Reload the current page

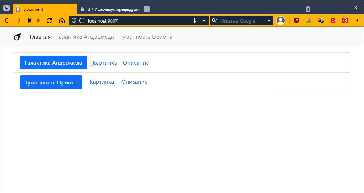point(50,21)
